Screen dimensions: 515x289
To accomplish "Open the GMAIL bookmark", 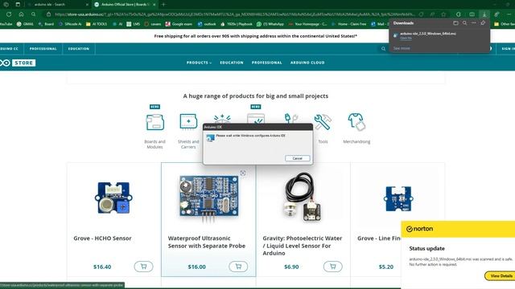I will (x=25, y=24).
